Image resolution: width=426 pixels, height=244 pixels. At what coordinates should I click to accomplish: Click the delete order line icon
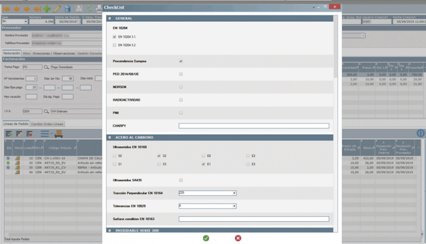point(30,134)
